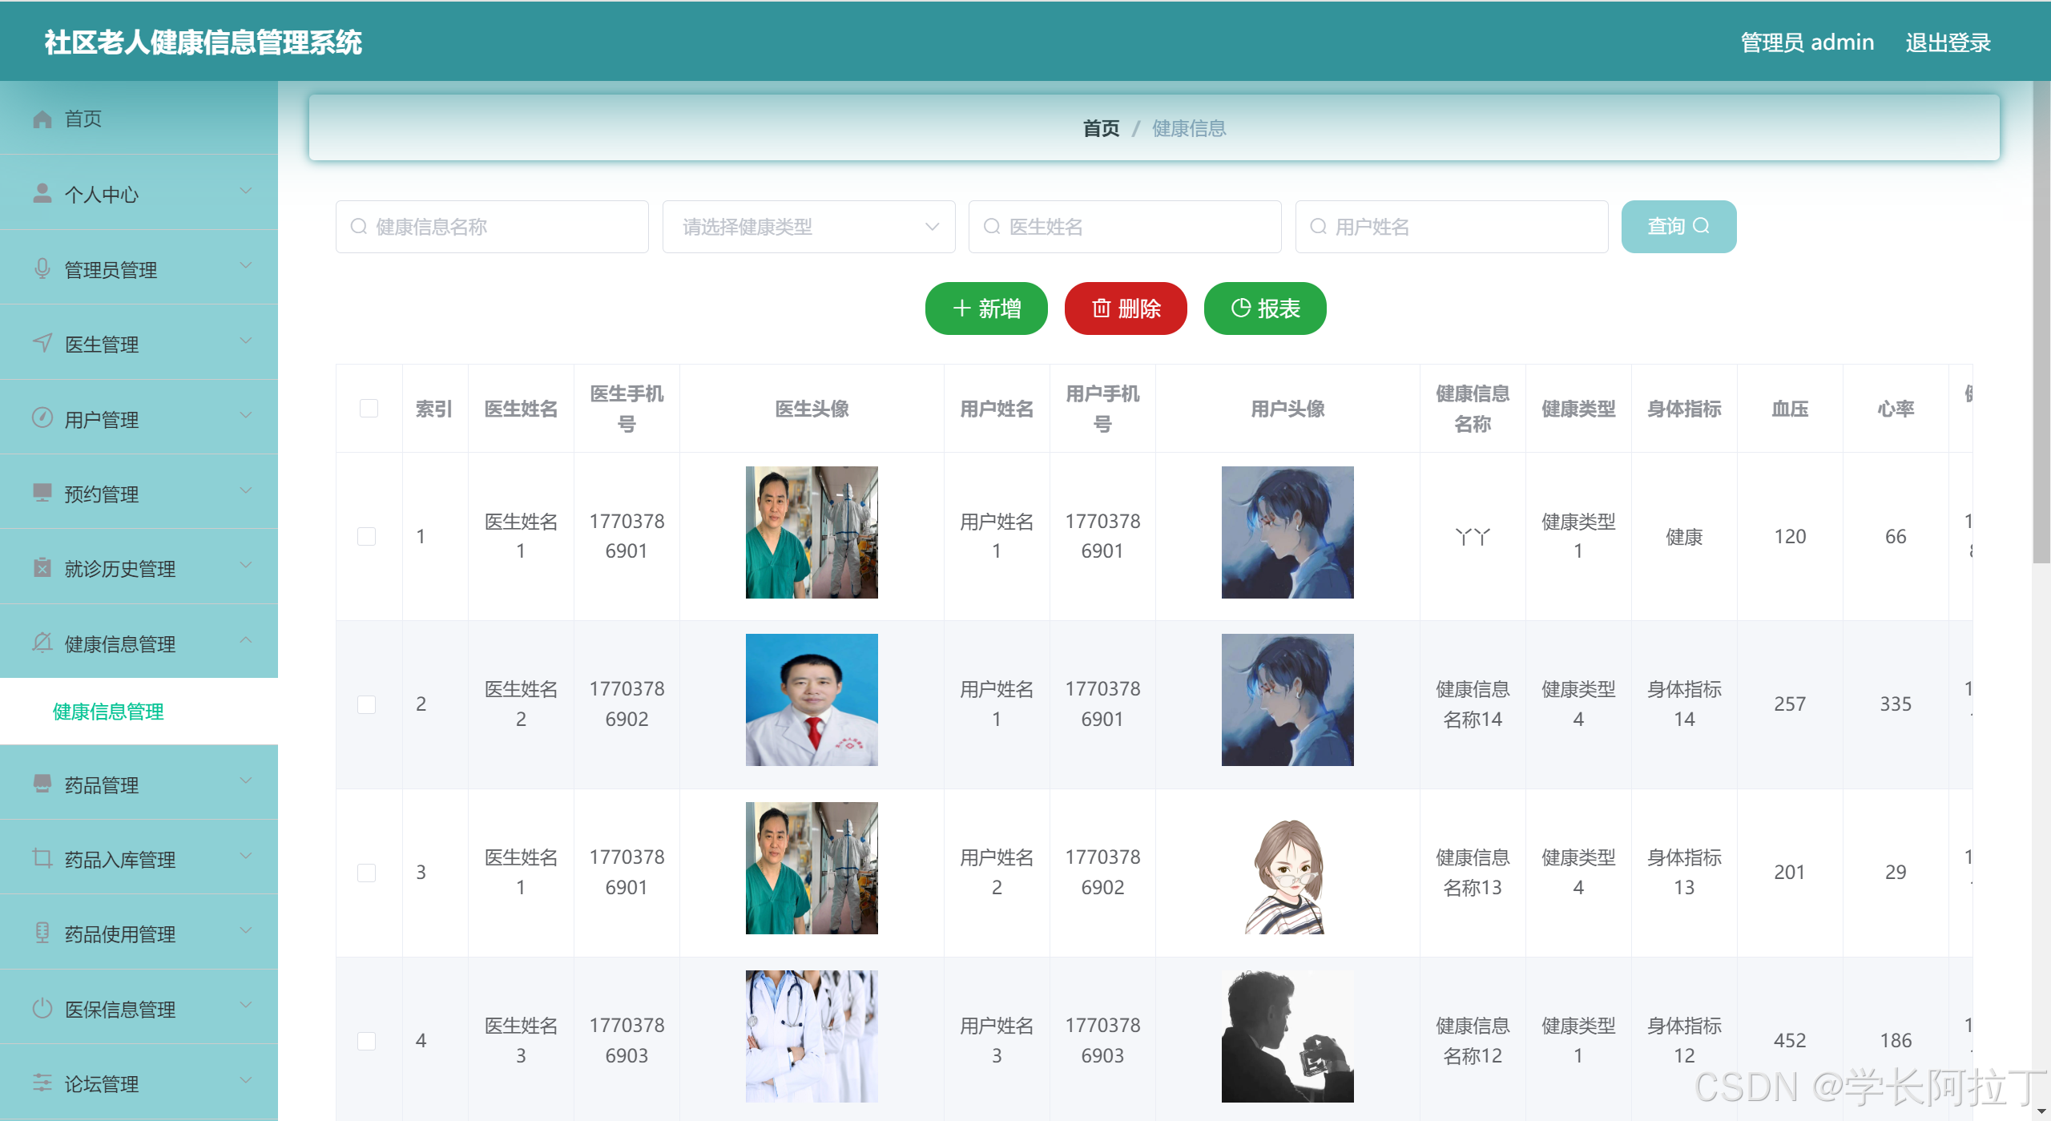Expand the 用户管理 sidebar chevron
This screenshot has height=1121, width=2051.
[x=246, y=416]
